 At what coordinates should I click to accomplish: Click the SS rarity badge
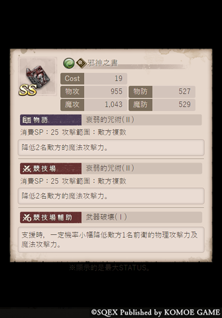coord(28,90)
